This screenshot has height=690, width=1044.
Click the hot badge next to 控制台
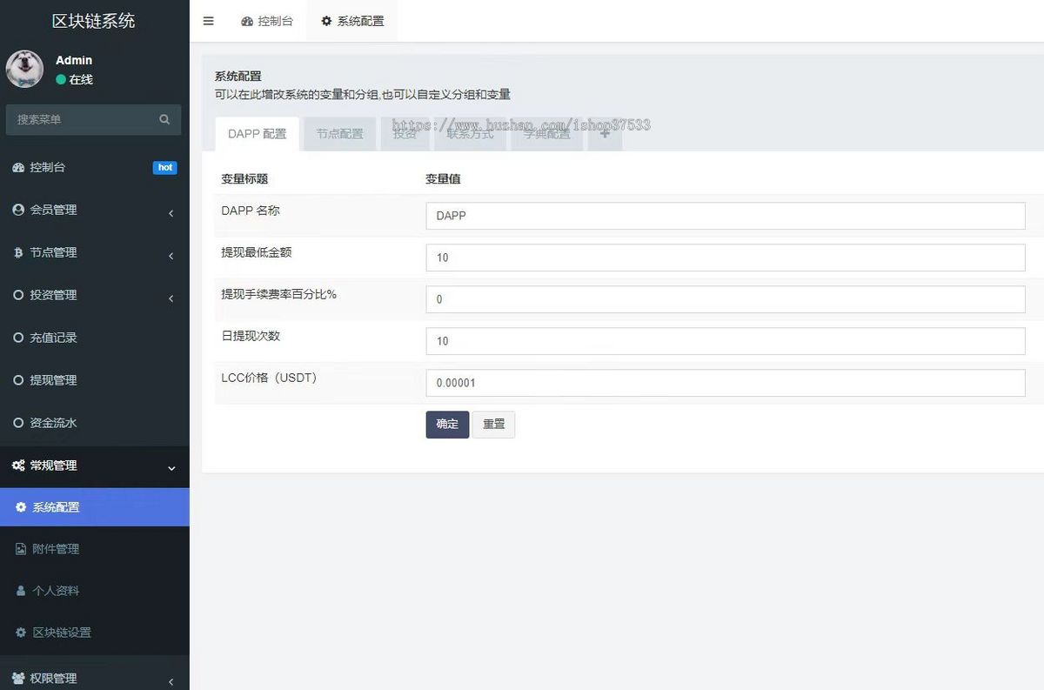coord(165,167)
